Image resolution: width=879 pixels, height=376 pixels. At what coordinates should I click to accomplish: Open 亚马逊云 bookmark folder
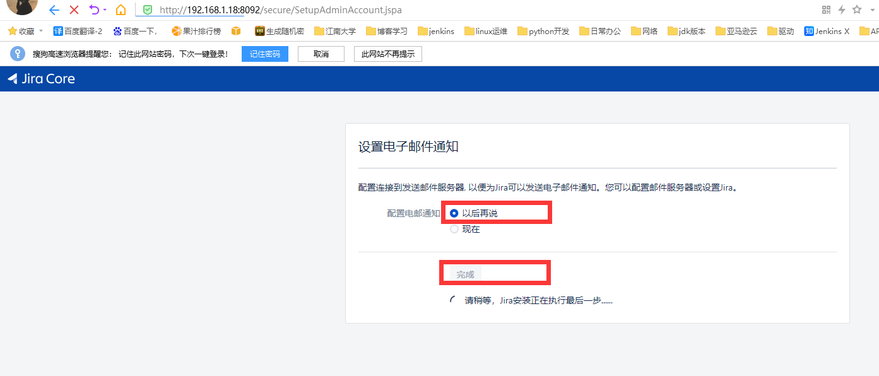[x=736, y=31]
